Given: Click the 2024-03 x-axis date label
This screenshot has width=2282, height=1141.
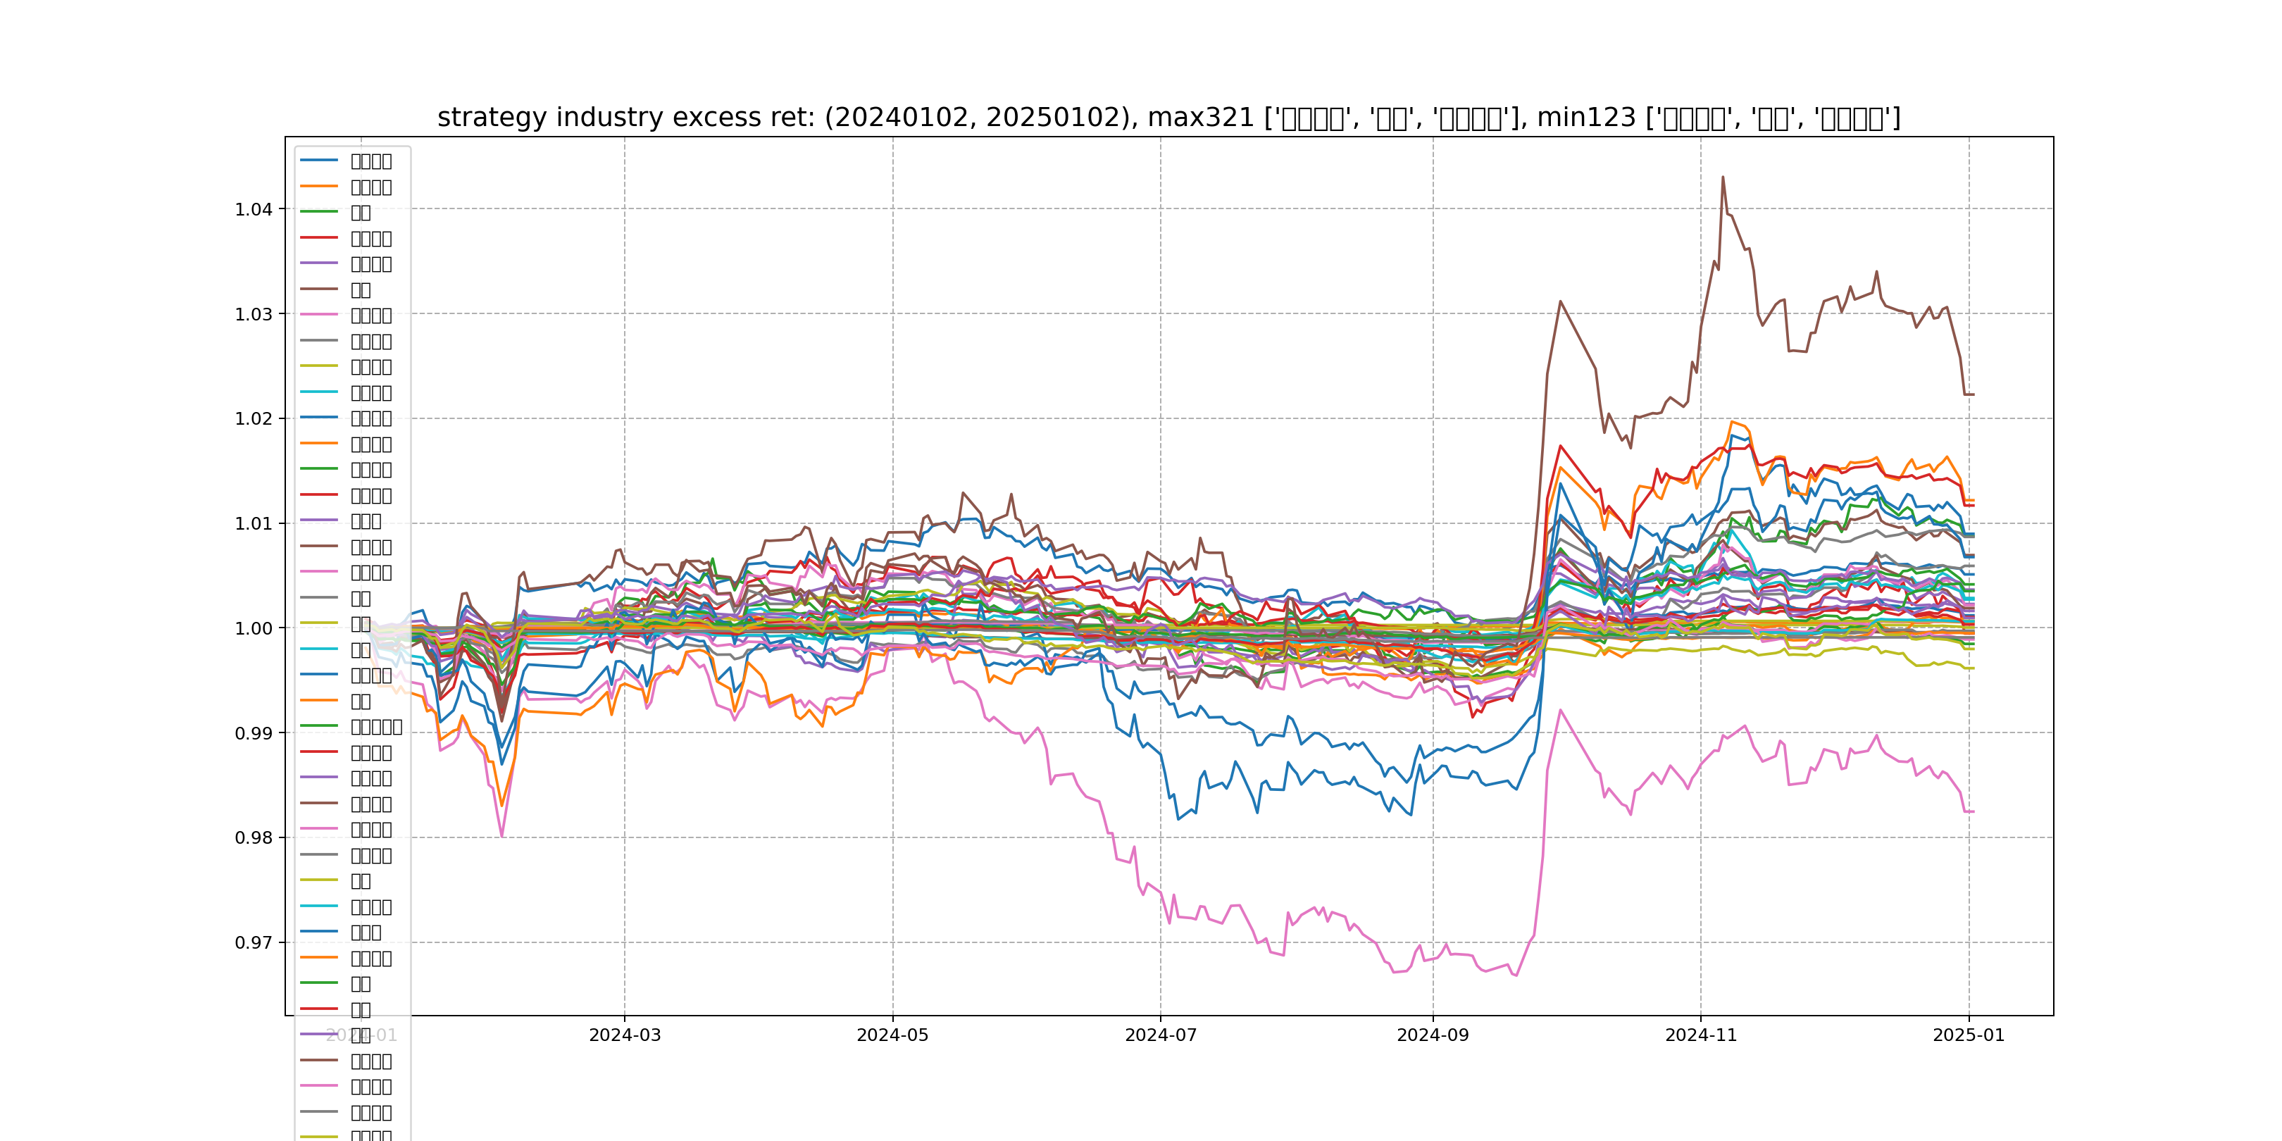Looking at the screenshot, I should 625,1035.
